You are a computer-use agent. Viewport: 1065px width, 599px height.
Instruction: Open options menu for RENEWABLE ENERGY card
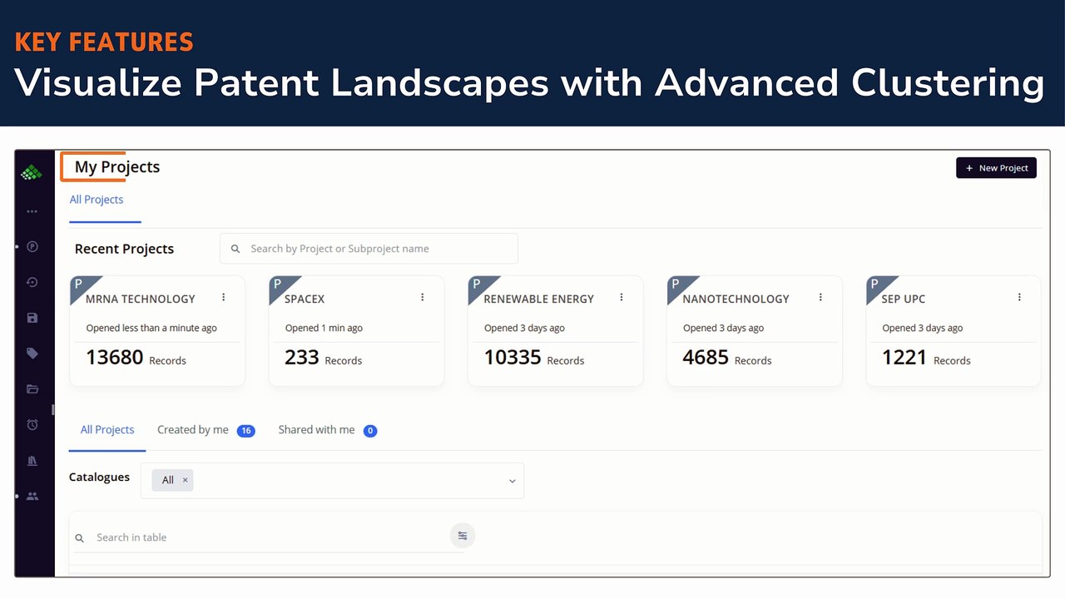pos(622,297)
